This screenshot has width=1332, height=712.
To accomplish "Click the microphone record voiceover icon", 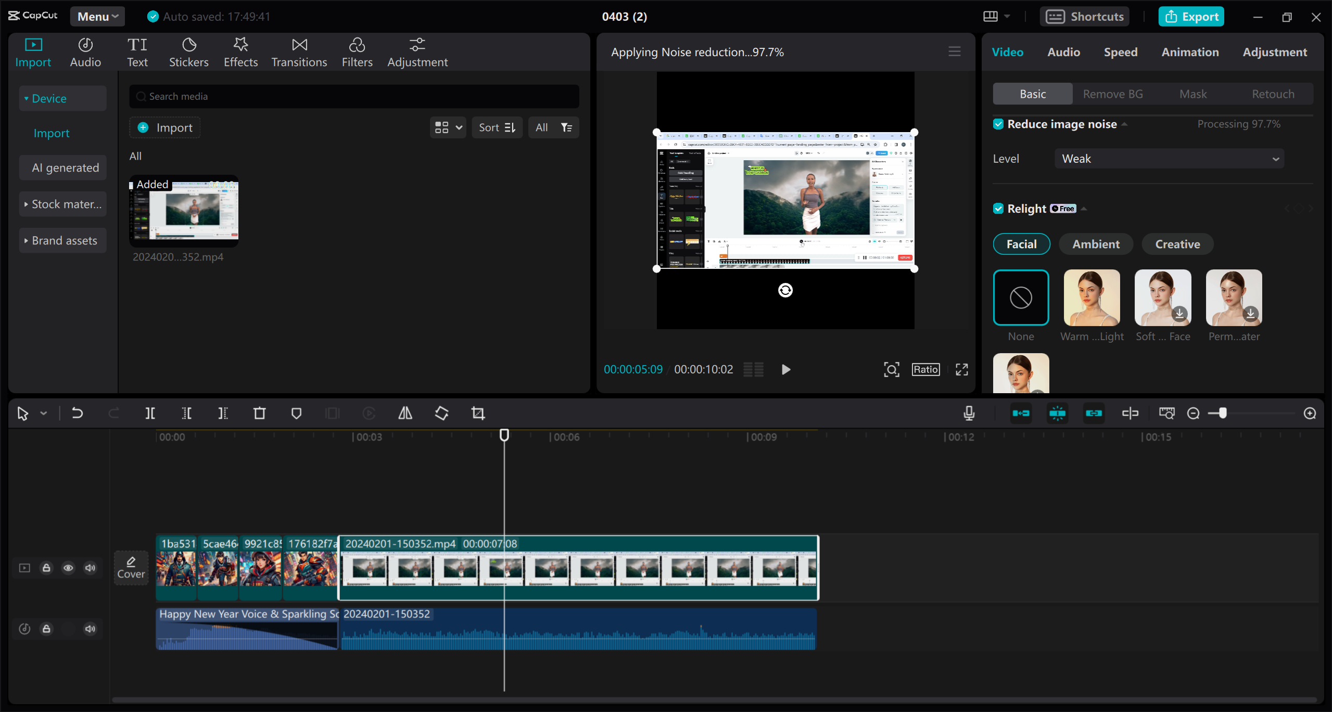I will [969, 413].
